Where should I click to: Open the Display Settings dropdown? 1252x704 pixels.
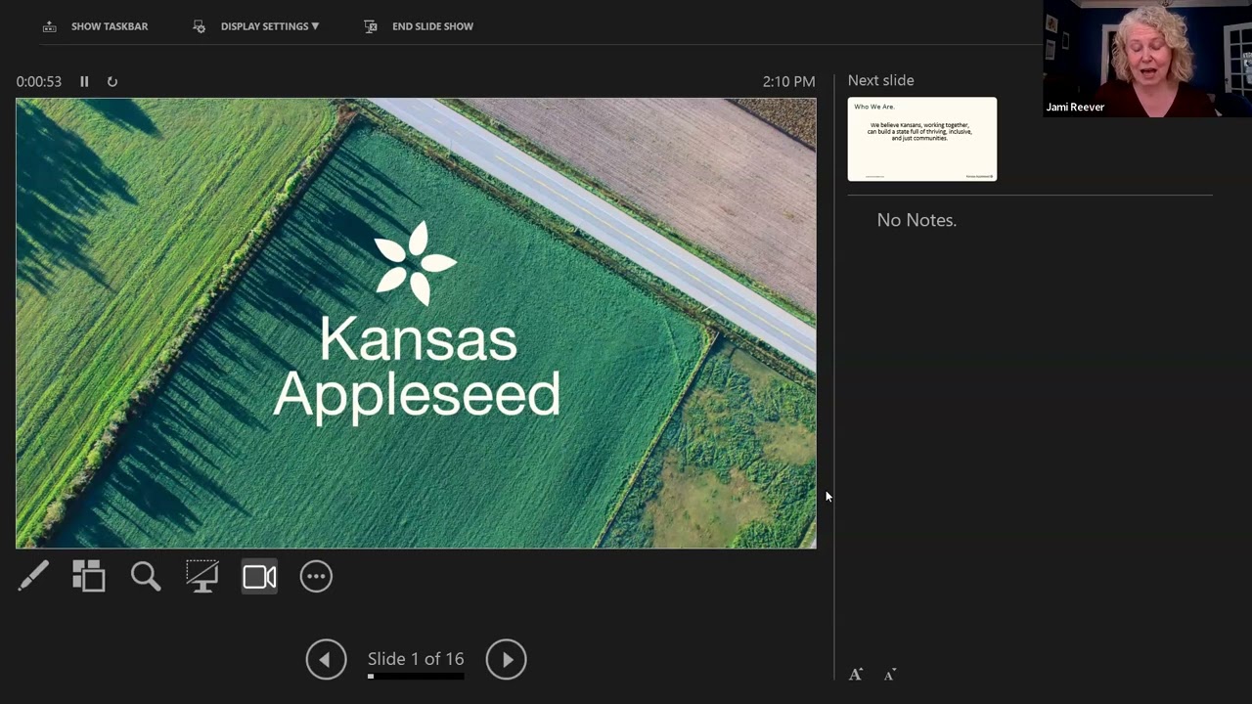point(270,26)
